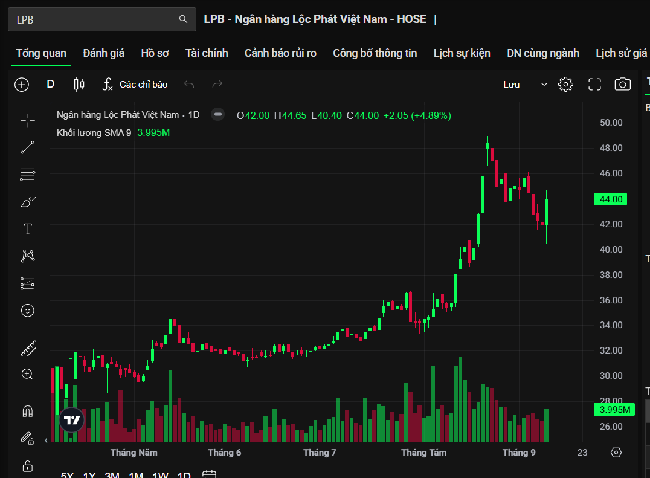Open the Tổng quan tab

click(41, 53)
